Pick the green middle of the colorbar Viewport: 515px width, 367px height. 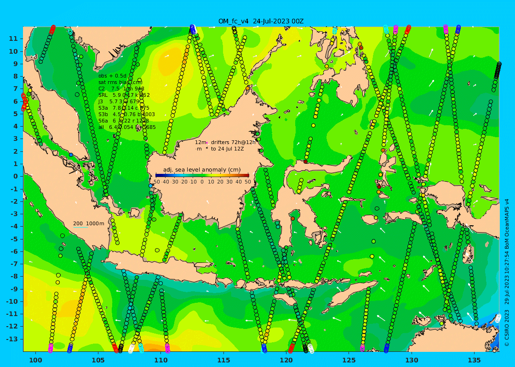point(202,176)
